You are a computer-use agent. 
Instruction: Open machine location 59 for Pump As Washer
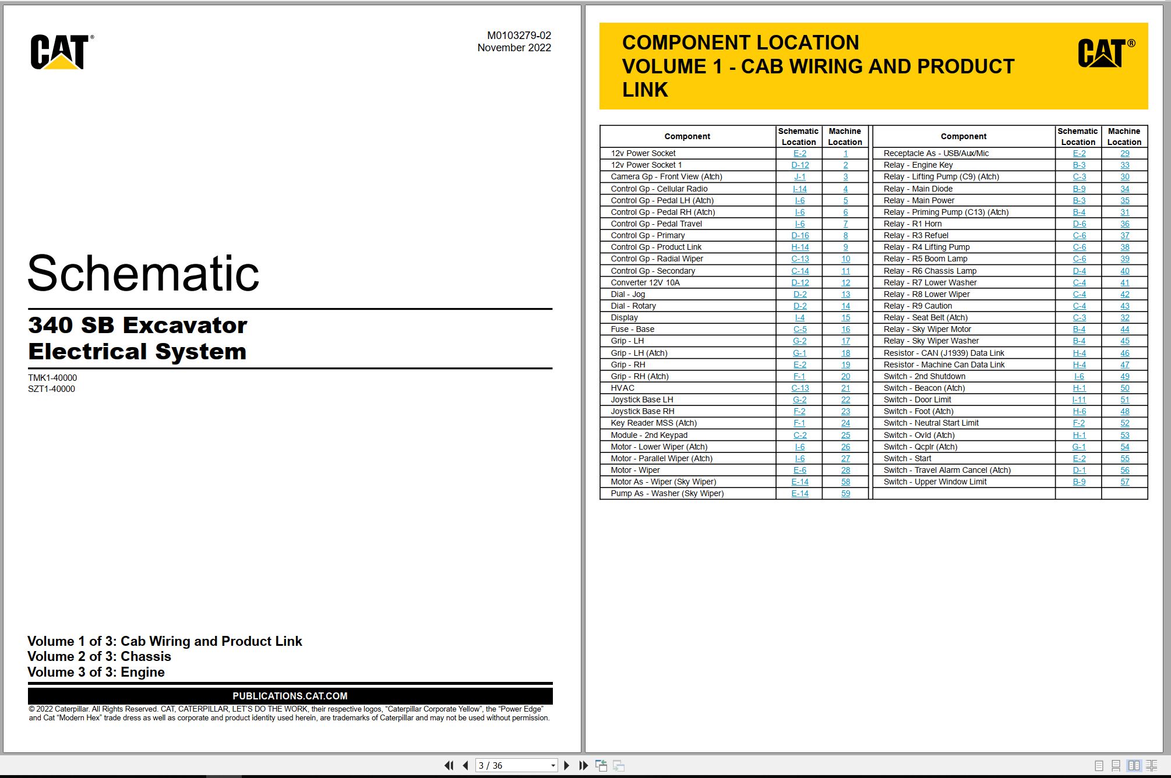[x=845, y=493]
